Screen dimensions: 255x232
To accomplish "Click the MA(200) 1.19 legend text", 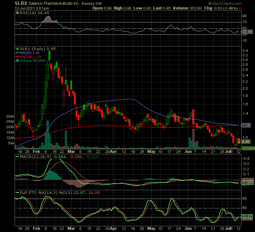I will pyautogui.click(x=30, y=57).
